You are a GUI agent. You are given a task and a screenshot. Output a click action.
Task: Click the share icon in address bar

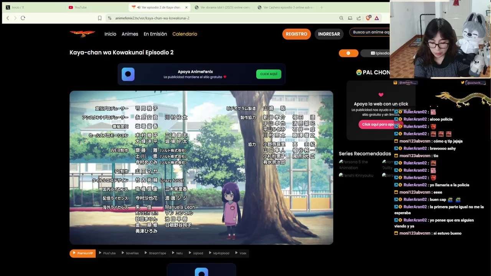(359, 18)
